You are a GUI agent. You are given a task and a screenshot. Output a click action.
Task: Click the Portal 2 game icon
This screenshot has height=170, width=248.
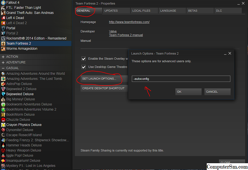pyautogui.click(x=3, y=33)
